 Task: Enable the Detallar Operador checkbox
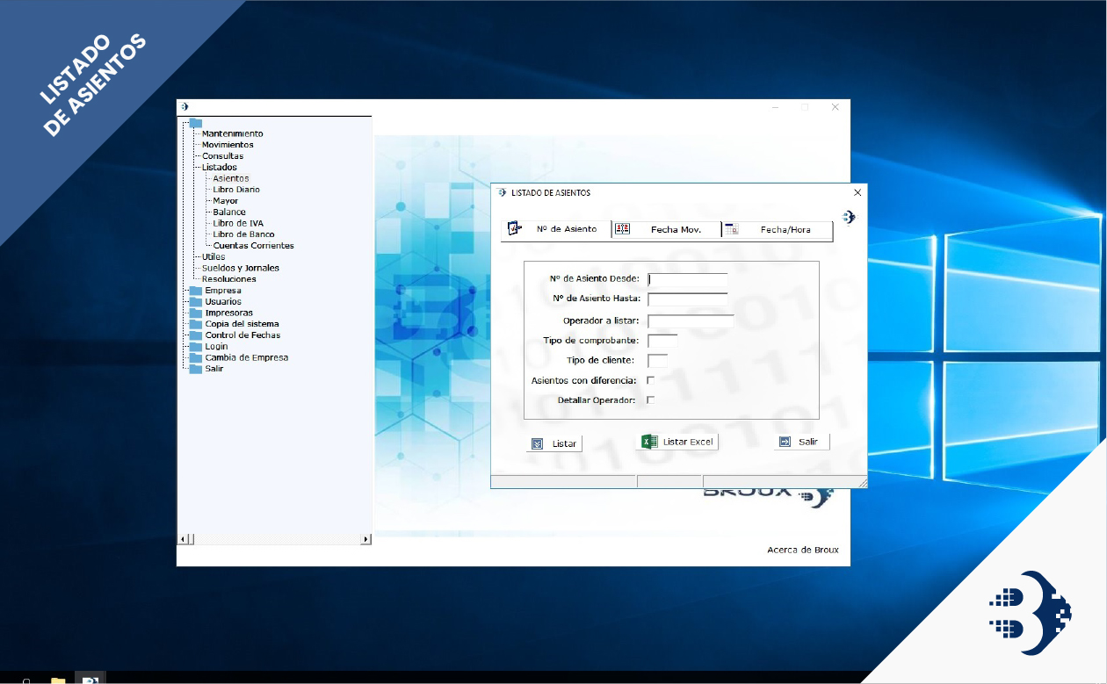click(651, 400)
